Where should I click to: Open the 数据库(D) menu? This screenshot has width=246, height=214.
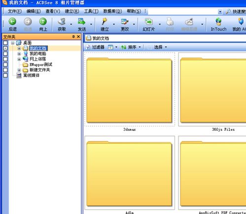coord(112,11)
